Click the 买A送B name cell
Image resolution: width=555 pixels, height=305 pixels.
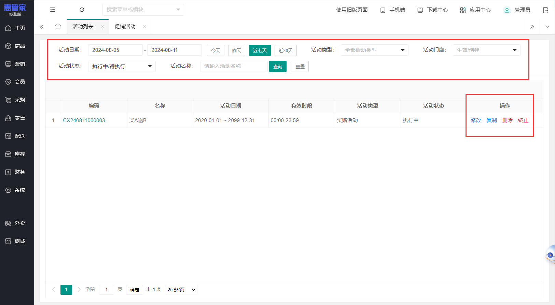click(160, 120)
